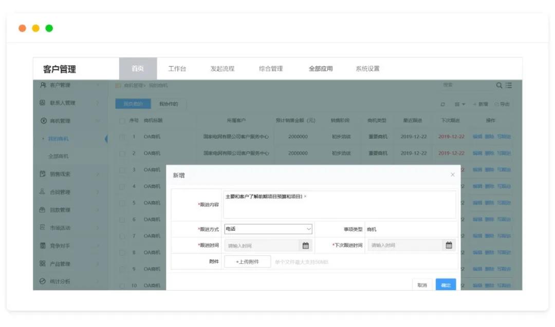Open calendar picker for 跟进时间

coord(305,245)
